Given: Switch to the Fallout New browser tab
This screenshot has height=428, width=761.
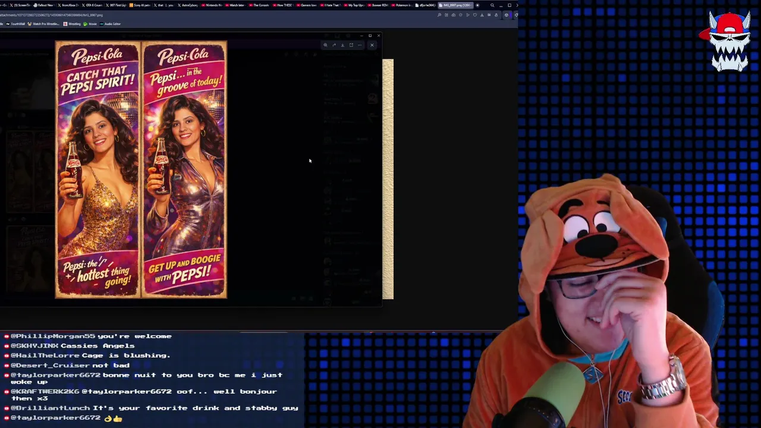Looking at the screenshot, I should [43, 5].
